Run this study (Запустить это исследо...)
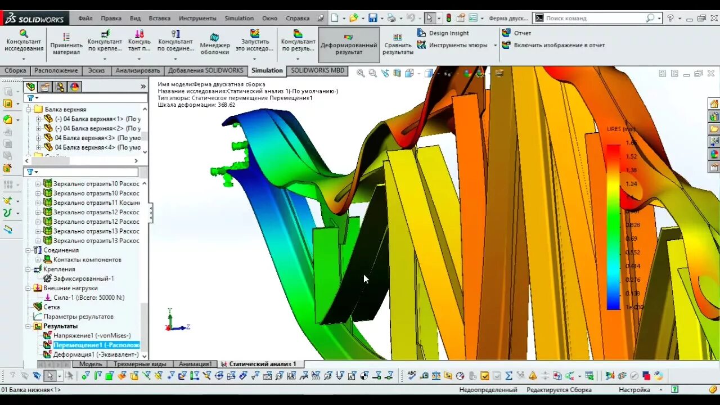 click(254, 42)
